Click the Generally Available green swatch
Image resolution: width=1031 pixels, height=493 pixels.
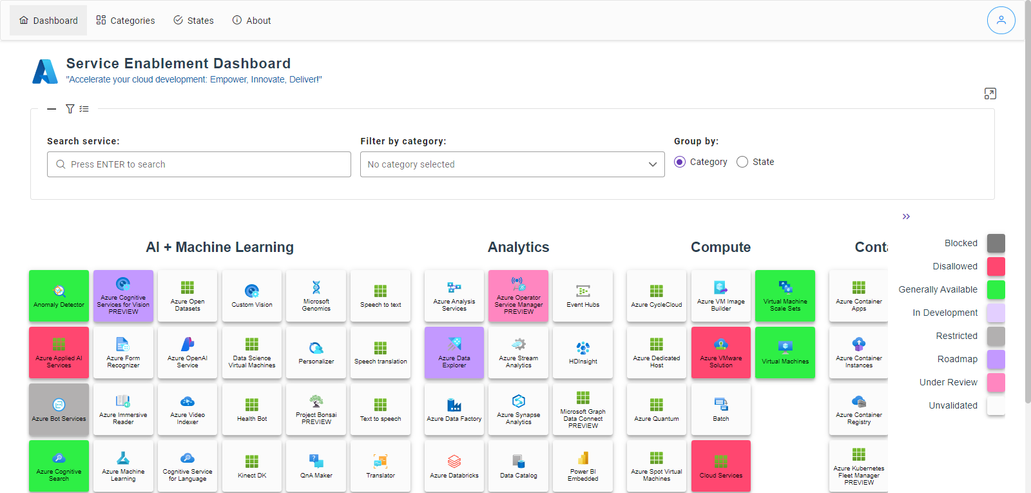pos(996,289)
